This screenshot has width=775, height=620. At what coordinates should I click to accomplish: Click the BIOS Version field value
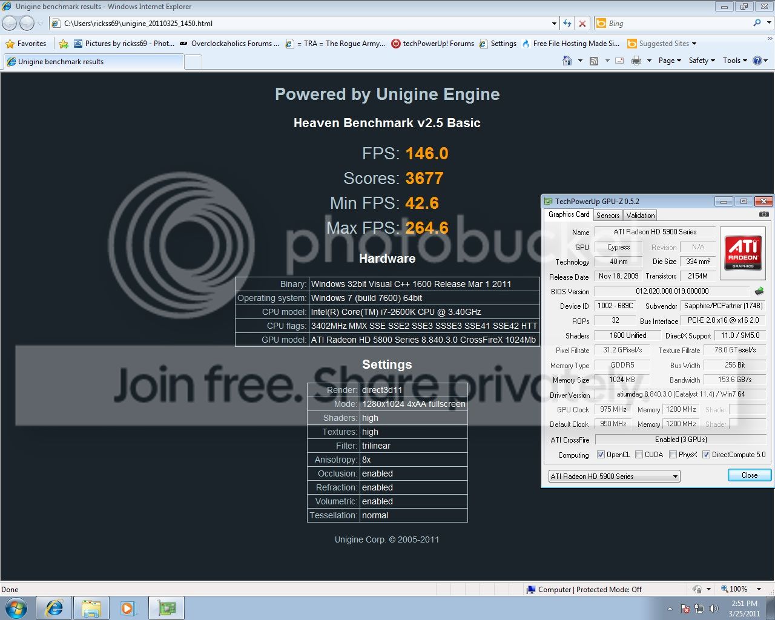[x=672, y=291]
